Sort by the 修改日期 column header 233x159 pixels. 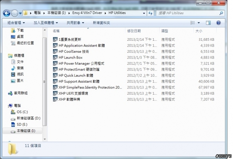point(134,31)
